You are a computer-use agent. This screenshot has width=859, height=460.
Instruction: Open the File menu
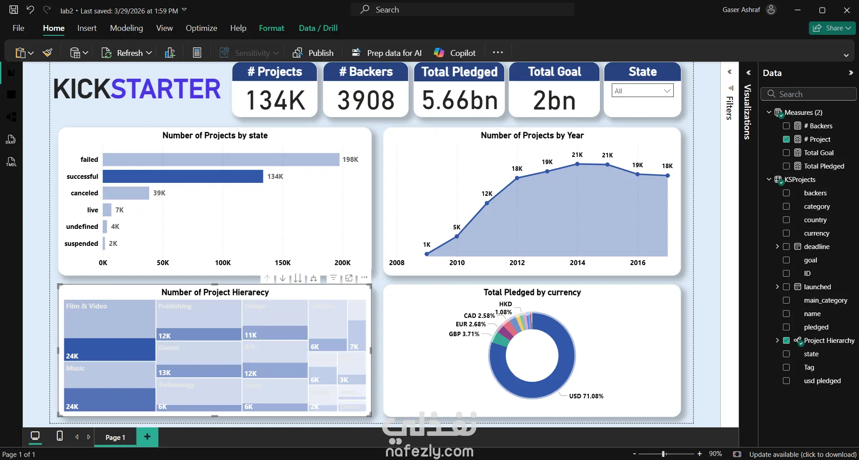18,28
